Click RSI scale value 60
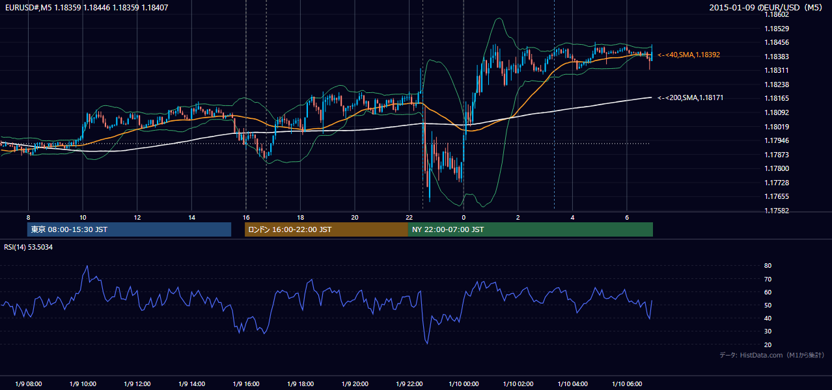 (x=768, y=292)
